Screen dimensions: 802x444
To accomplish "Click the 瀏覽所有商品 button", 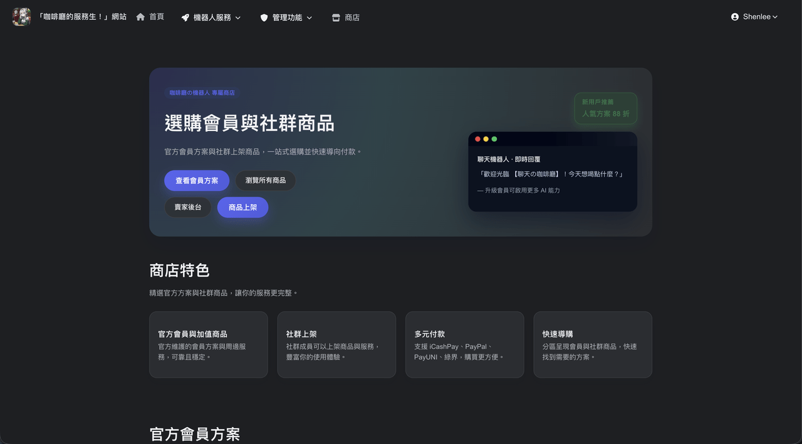I will point(266,180).
